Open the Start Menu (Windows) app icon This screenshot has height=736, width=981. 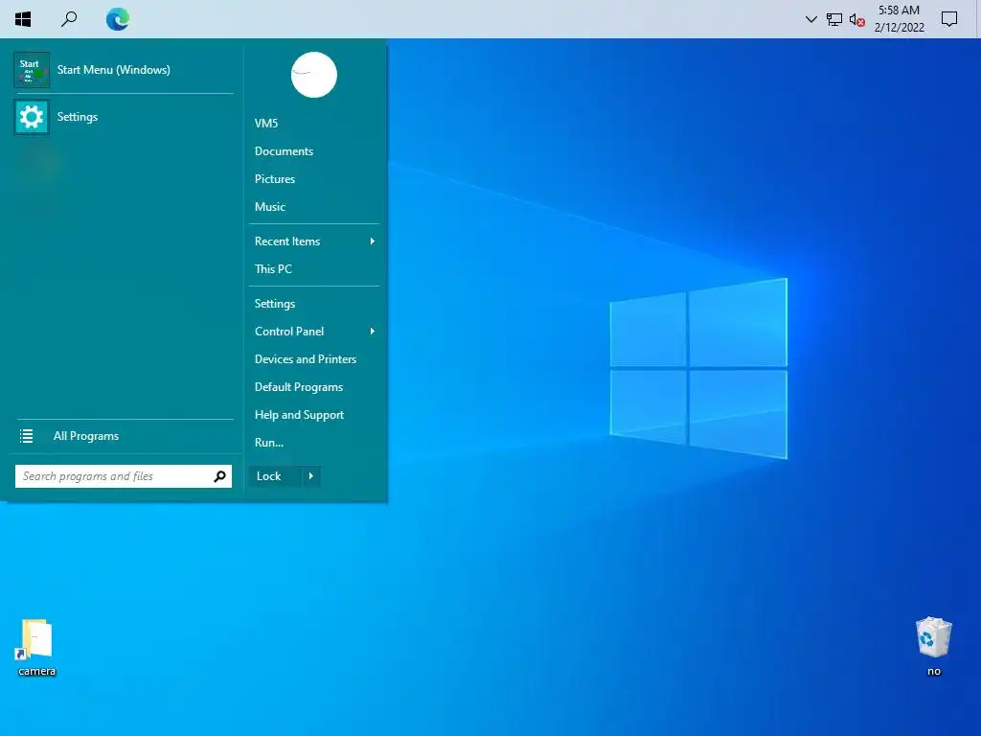click(32, 69)
